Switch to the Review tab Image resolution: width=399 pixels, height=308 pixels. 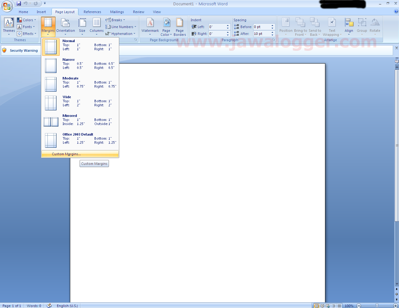click(139, 12)
